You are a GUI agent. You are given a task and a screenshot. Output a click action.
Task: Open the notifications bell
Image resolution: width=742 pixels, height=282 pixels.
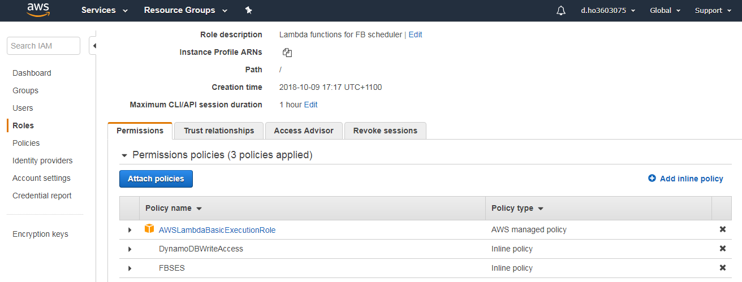(561, 10)
